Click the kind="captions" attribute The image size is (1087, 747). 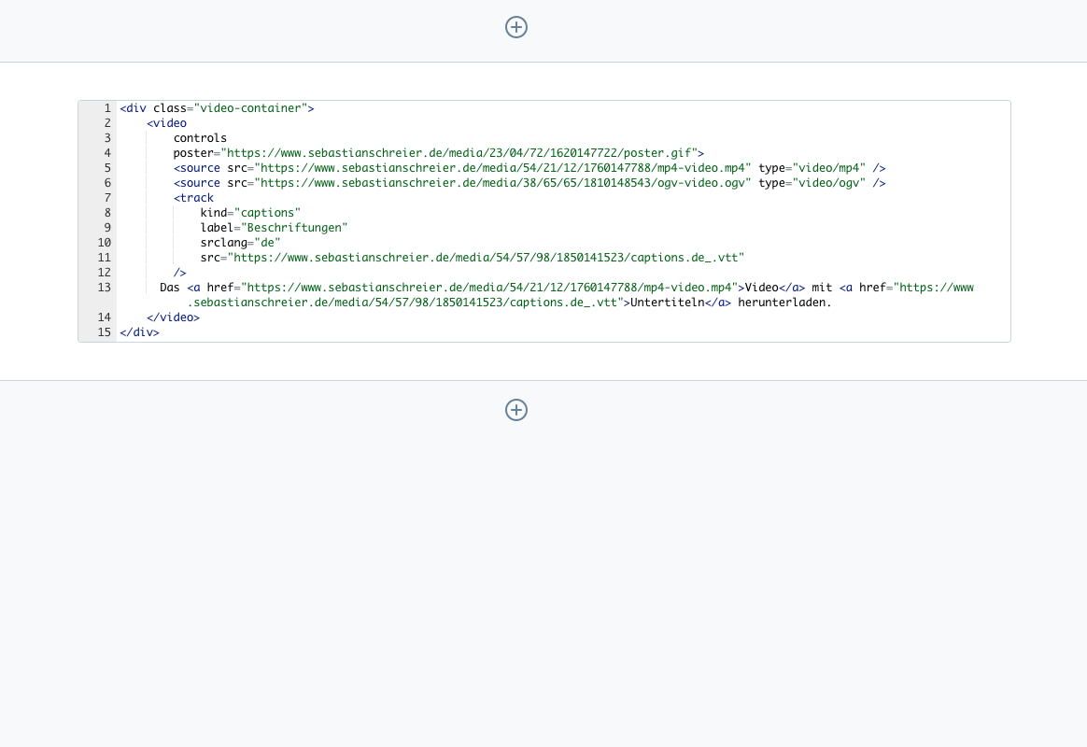click(250, 213)
